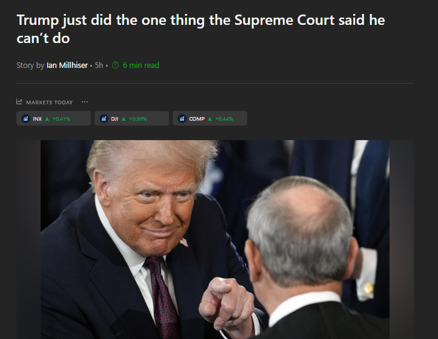Click the green up arrow next to INX

[x=47, y=119]
